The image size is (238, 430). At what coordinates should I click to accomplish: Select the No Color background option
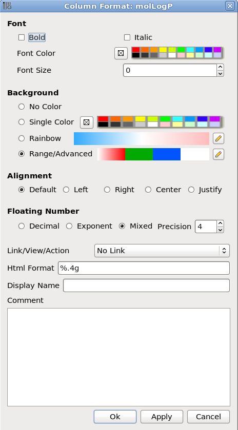(x=22, y=107)
